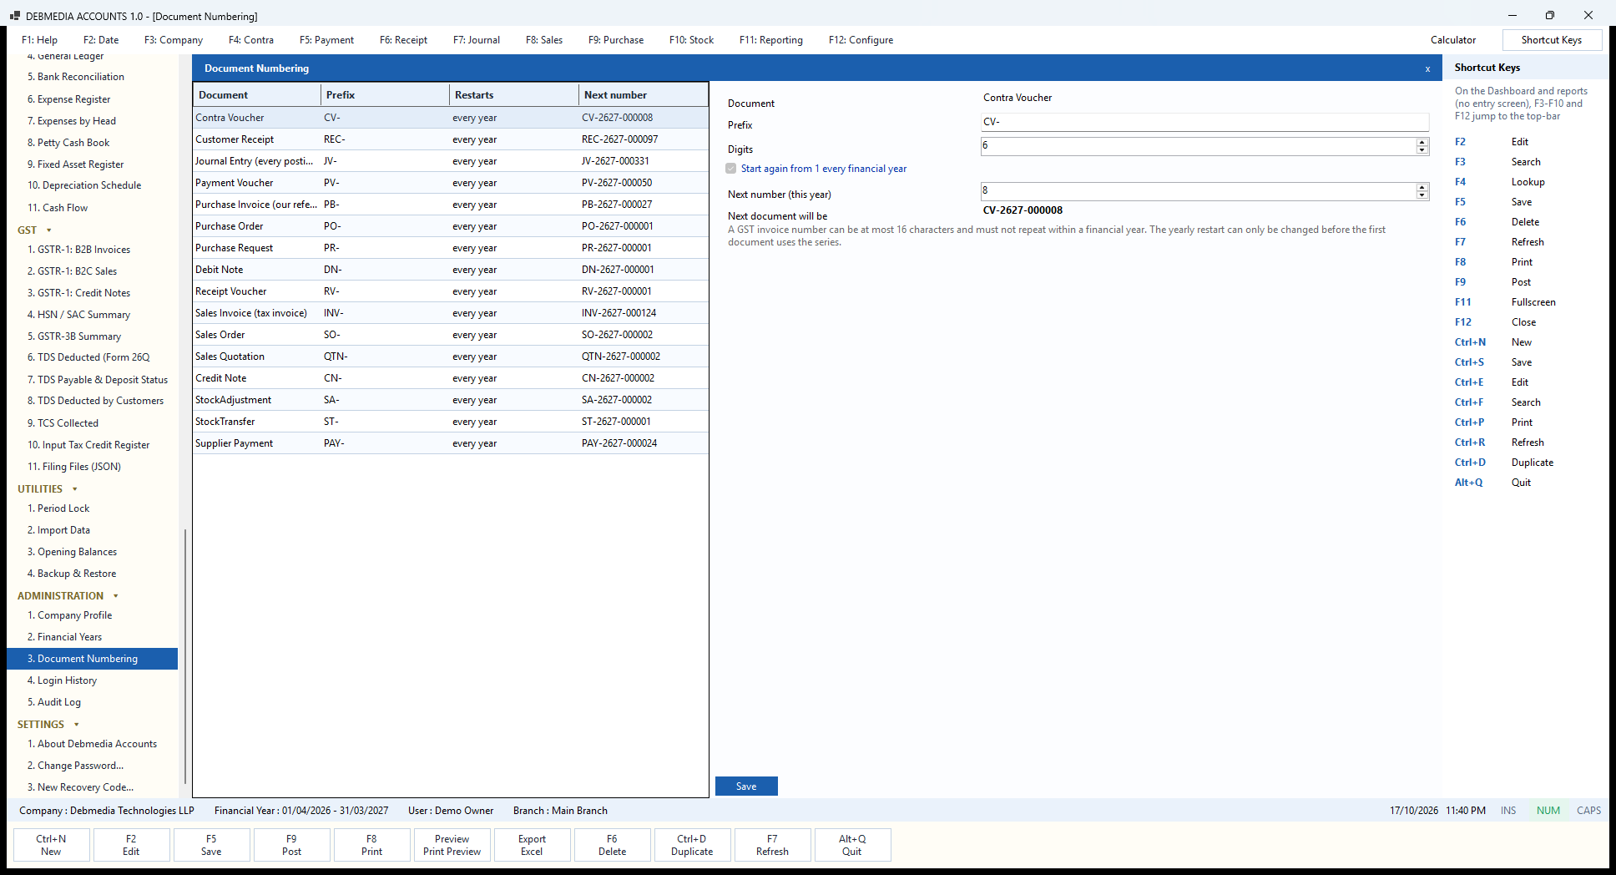Click the blue Save button
This screenshot has width=1616, height=875.
click(746, 786)
